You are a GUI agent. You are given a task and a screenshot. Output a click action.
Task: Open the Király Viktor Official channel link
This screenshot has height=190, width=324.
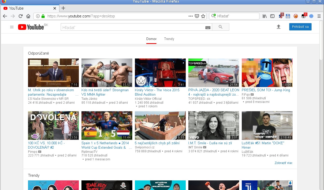click(148, 99)
